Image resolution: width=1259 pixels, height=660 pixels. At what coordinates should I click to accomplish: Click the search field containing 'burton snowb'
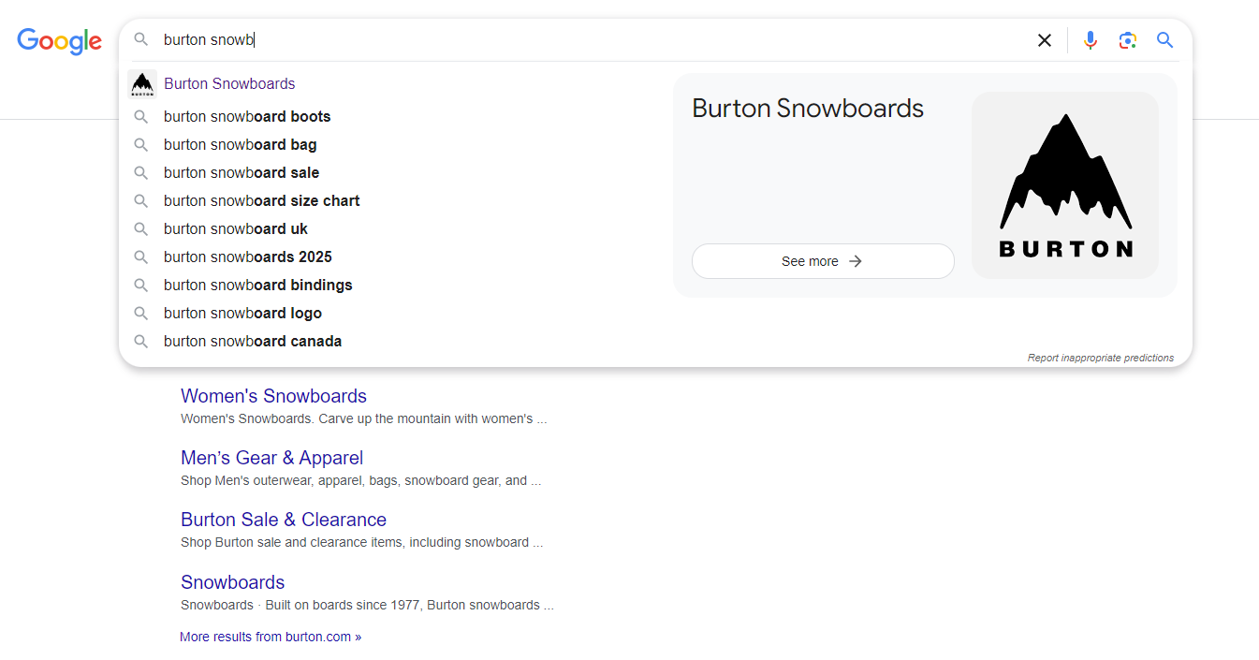[x=592, y=40]
